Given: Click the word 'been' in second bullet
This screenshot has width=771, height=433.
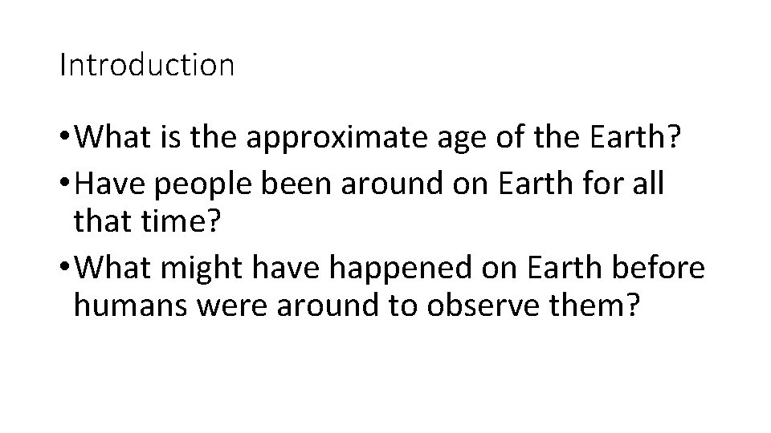Looking at the screenshot, I should point(296,183).
